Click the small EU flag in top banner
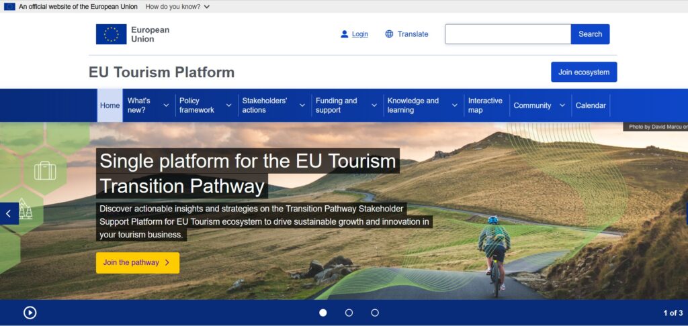The height and width of the screenshot is (326, 688). [x=9, y=7]
